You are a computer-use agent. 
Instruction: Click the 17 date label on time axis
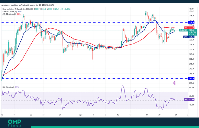pos(147,115)
